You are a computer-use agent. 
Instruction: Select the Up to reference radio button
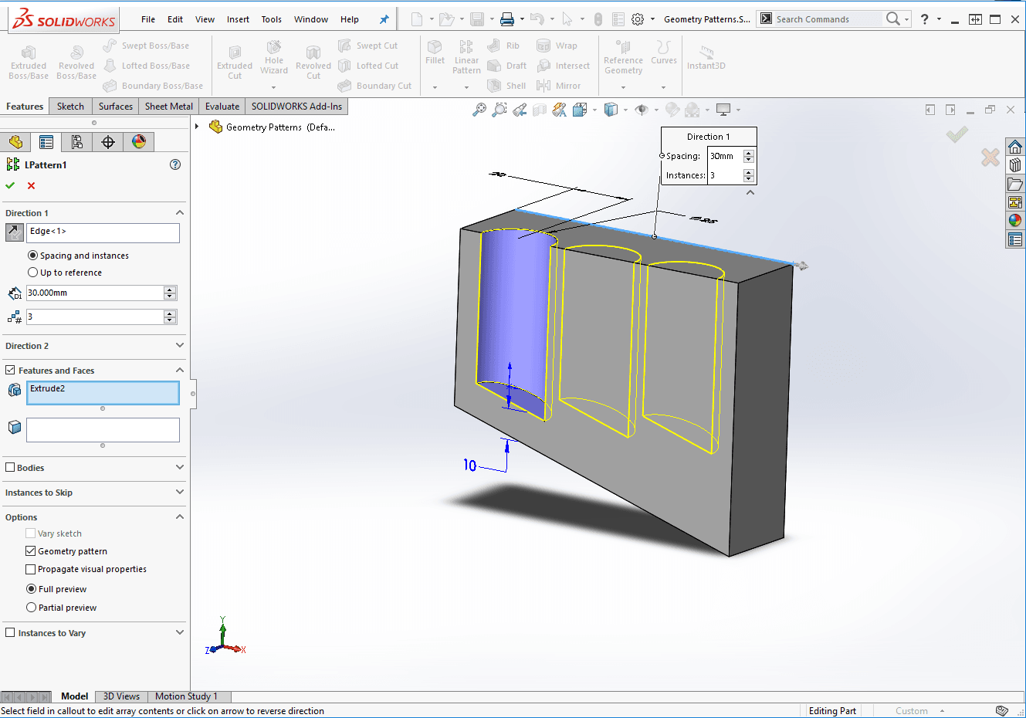tap(32, 273)
